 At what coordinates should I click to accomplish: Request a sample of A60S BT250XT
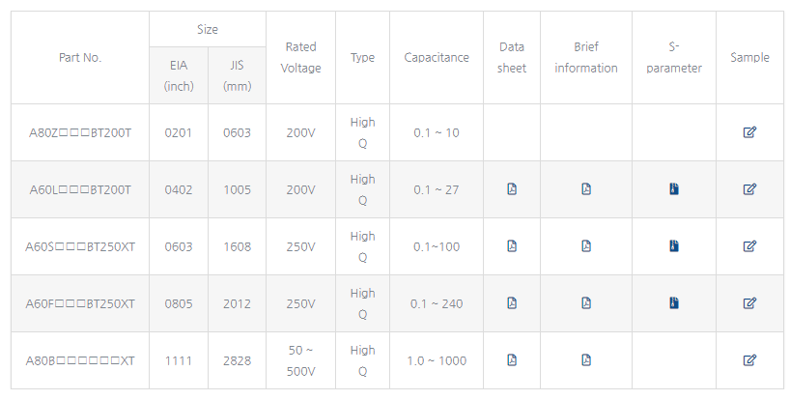coord(749,245)
